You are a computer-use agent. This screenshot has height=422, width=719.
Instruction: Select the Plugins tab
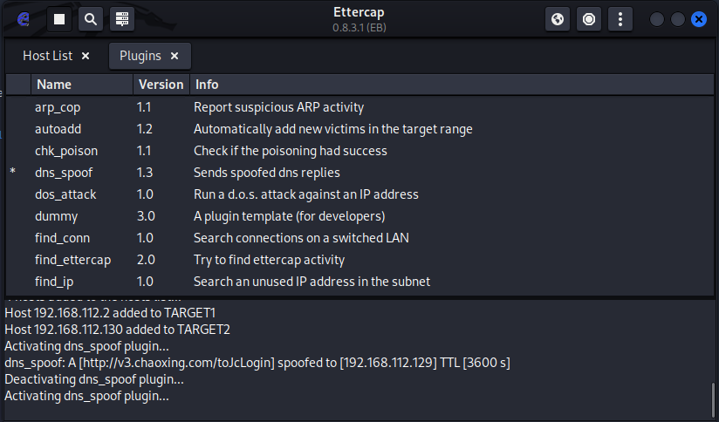140,56
